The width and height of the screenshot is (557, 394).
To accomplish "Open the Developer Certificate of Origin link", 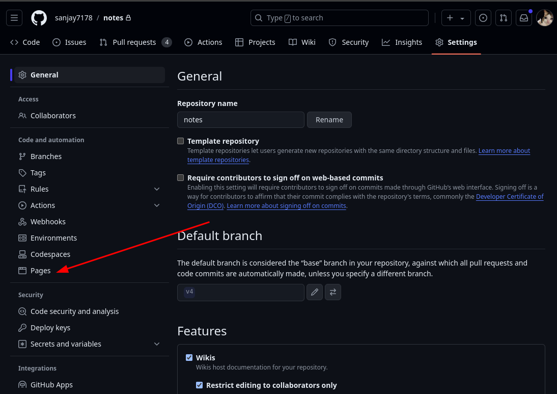I will pos(509,197).
